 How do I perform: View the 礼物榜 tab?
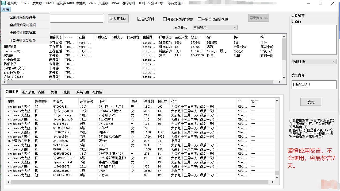97,92
